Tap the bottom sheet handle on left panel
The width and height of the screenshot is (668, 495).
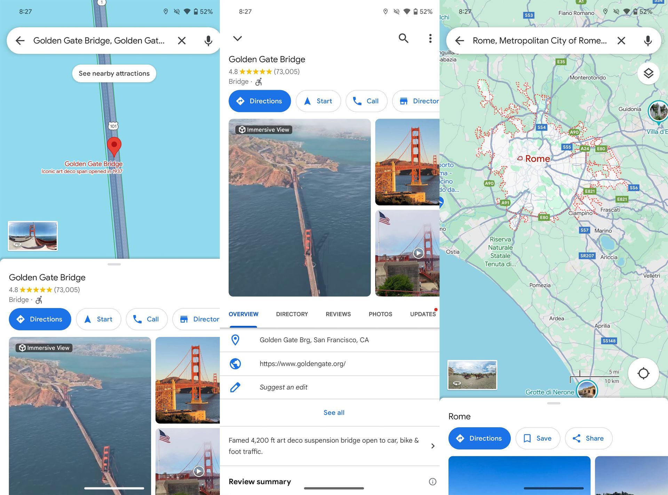(114, 264)
